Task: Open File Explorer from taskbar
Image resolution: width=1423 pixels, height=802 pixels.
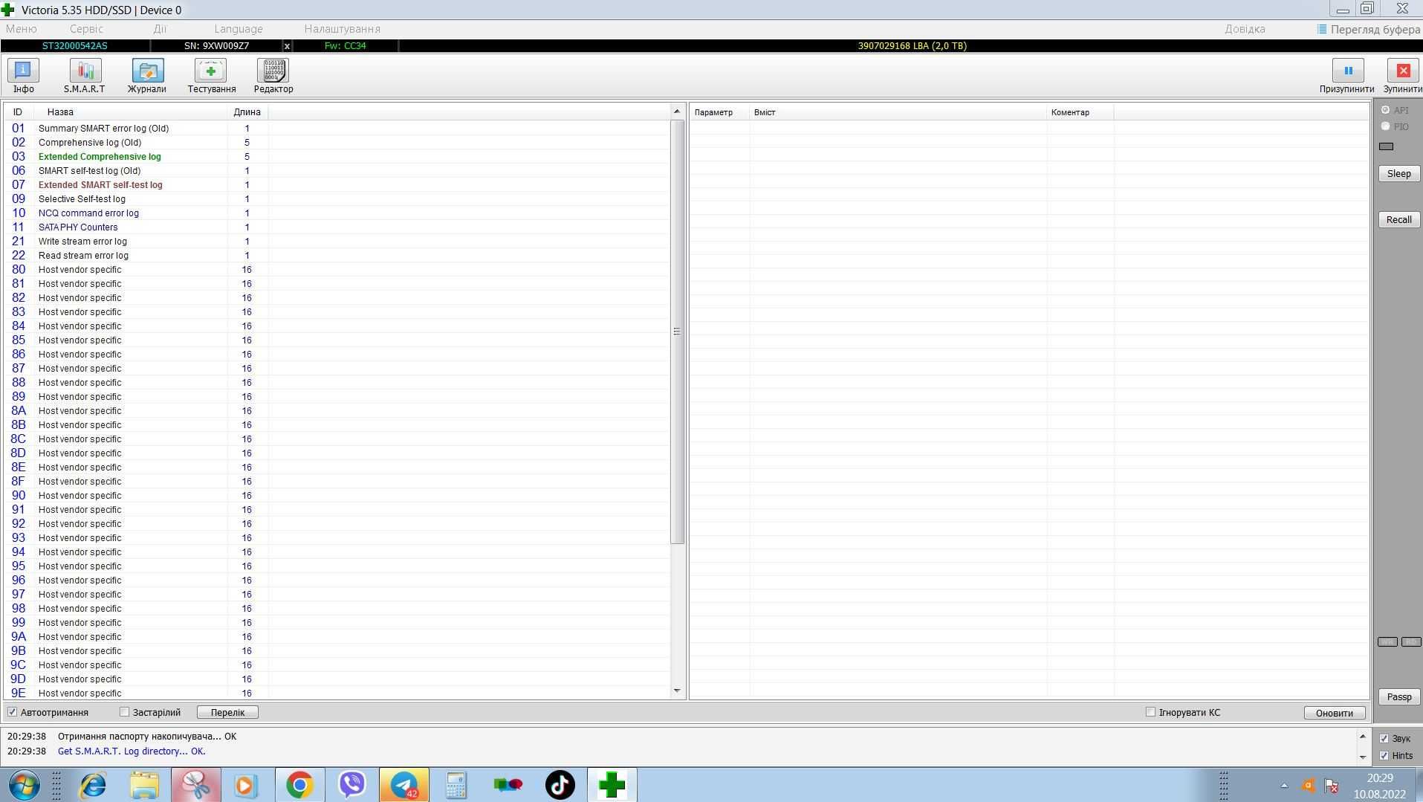Action: click(x=144, y=785)
